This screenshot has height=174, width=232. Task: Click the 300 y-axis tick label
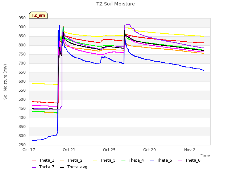22,136
